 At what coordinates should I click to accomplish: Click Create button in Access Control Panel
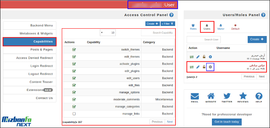click(x=153, y=24)
